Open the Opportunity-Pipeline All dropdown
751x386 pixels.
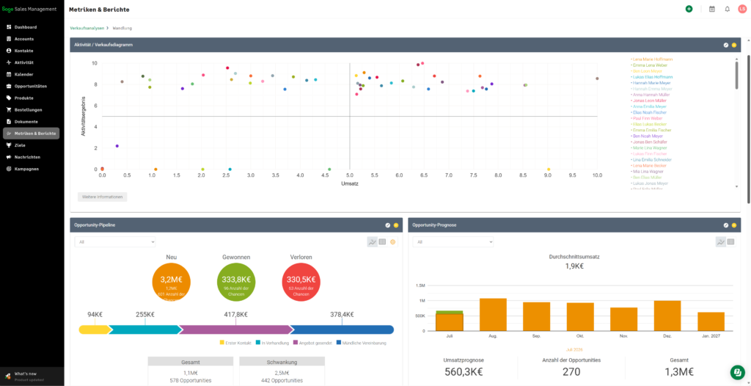click(x=115, y=242)
